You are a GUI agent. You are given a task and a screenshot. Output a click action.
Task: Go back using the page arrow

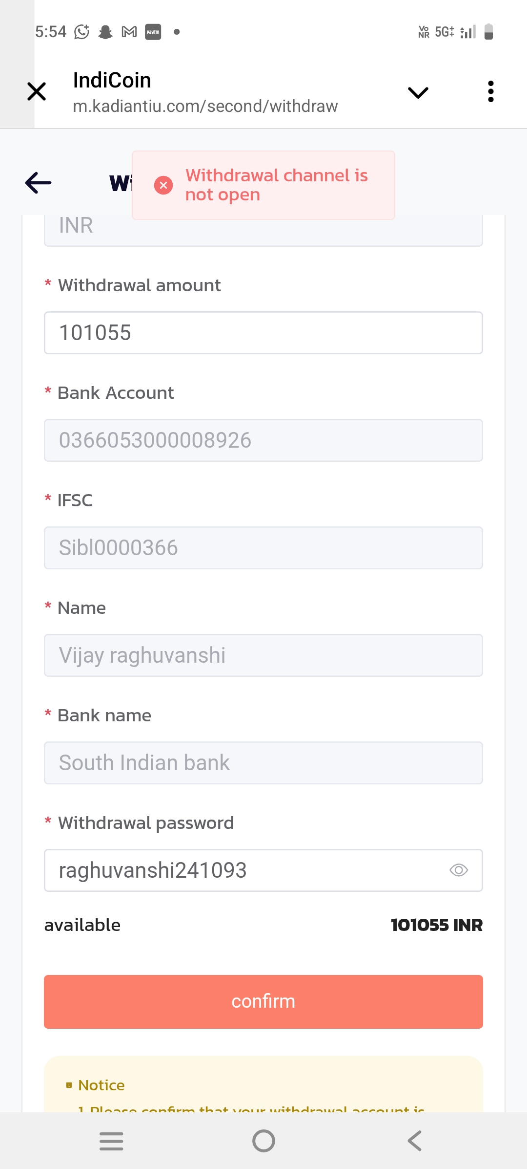click(x=38, y=183)
